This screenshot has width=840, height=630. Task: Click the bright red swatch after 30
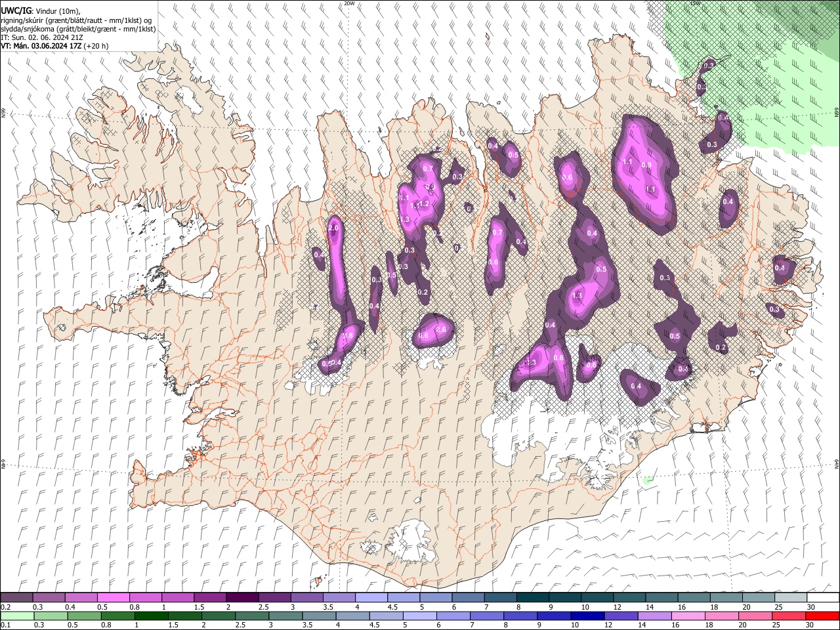coord(823,616)
